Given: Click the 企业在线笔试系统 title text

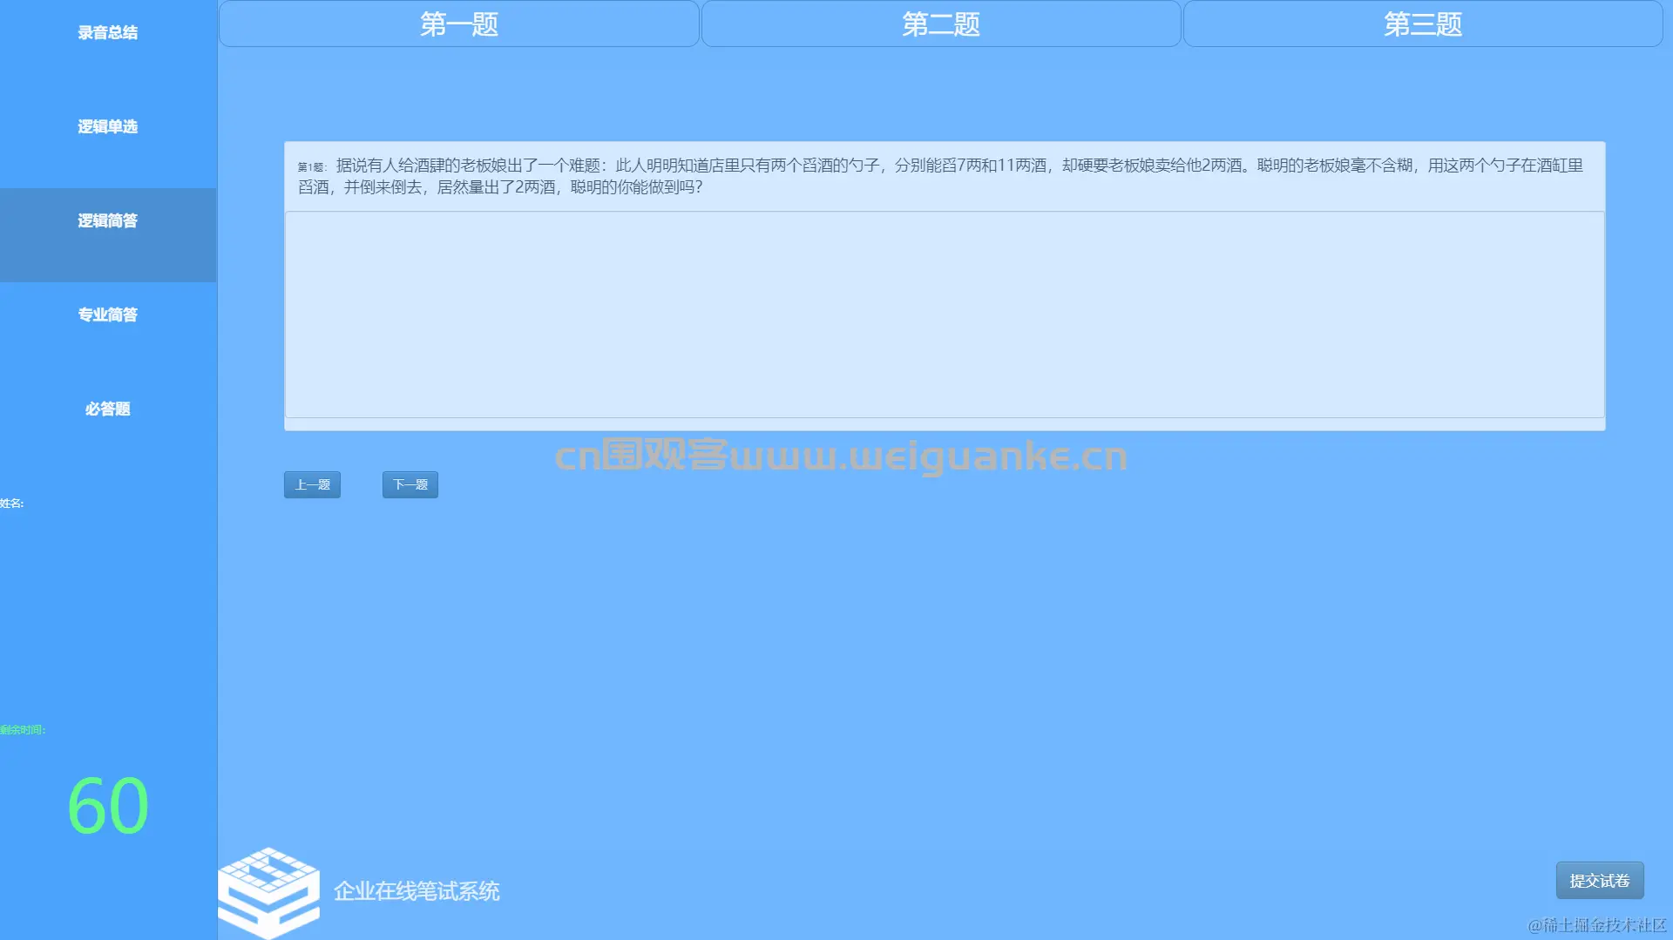Looking at the screenshot, I should [417, 891].
